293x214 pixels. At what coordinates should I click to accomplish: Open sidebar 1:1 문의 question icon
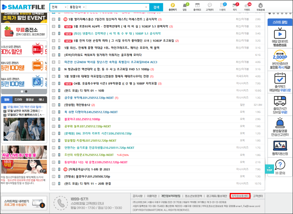(x=280, y=165)
